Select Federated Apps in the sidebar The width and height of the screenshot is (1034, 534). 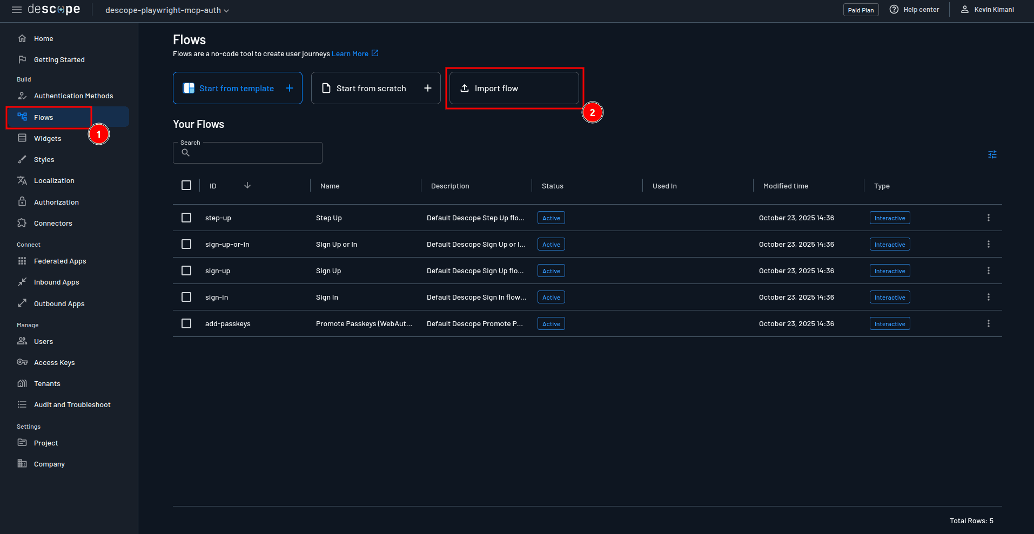point(60,261)
